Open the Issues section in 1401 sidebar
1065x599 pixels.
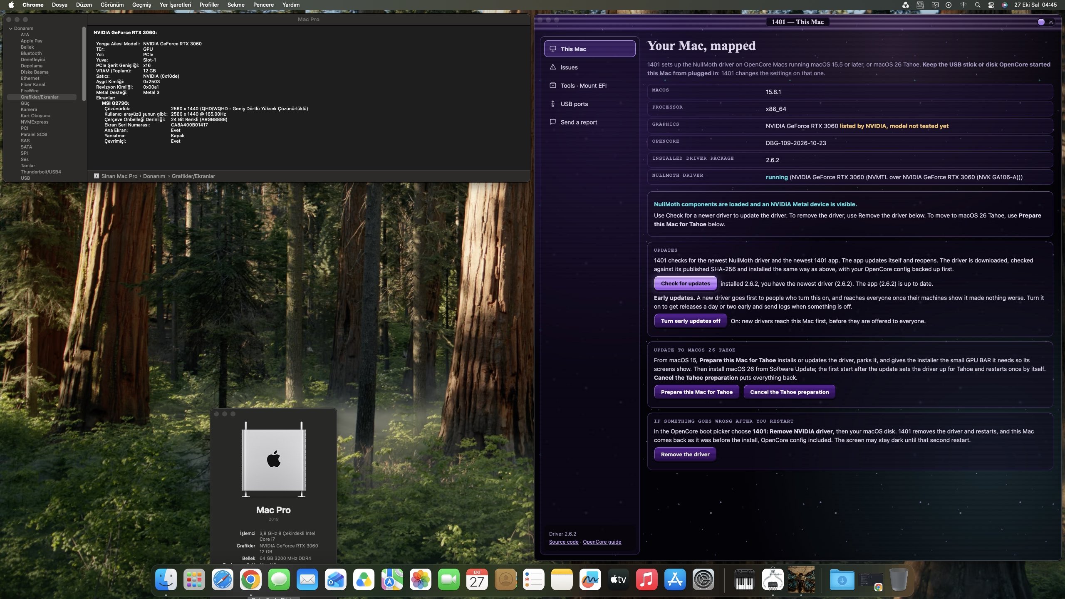coord(589,67)
